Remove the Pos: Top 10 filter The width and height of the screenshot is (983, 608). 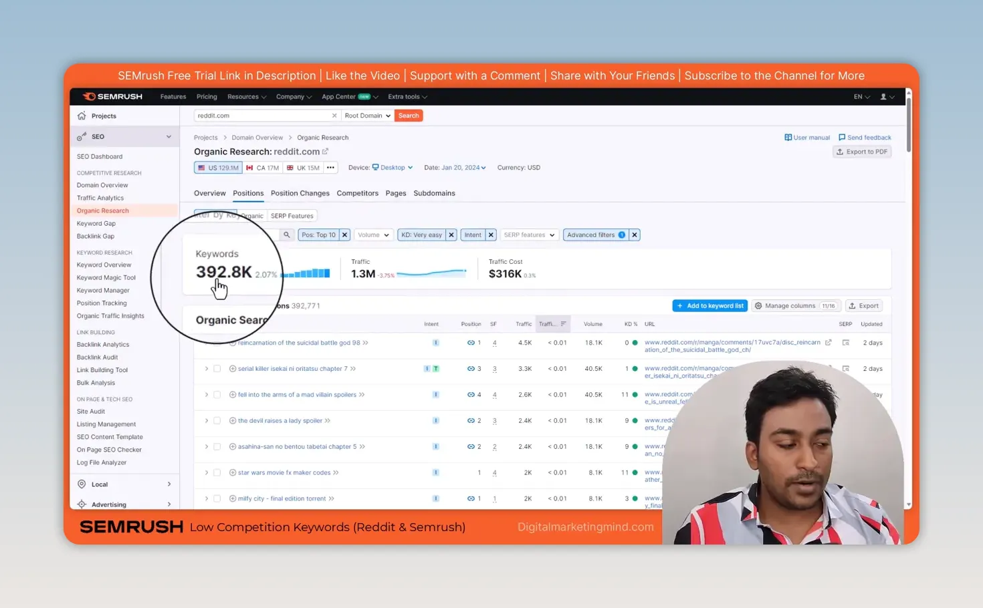pos(344,235)
